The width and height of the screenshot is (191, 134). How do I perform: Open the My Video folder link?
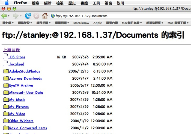click(17, 114)
